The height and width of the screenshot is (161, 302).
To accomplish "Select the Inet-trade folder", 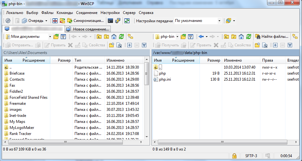I will click(18, 116).
